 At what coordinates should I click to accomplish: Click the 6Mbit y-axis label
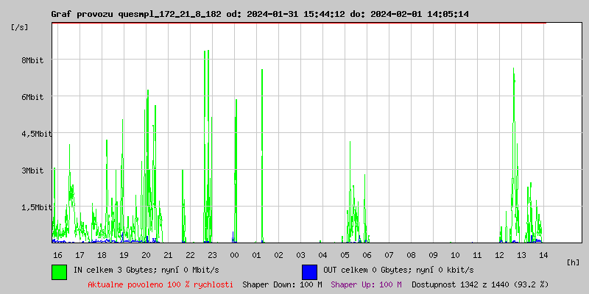[32, 97]
